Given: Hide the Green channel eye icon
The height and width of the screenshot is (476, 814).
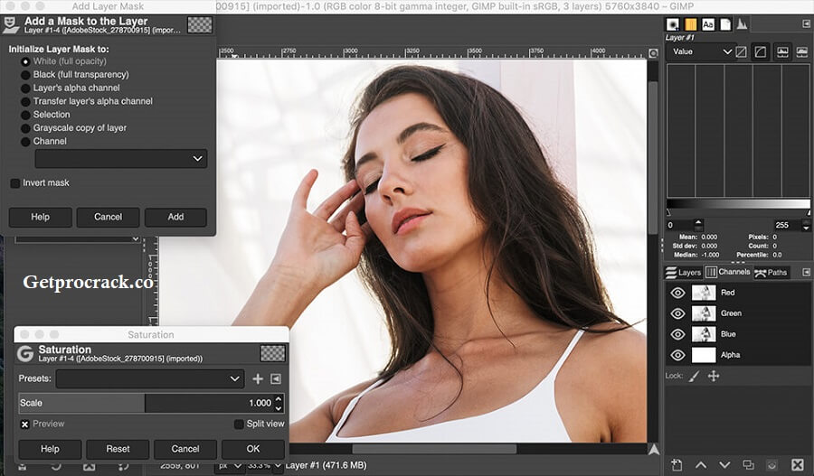Looking at the screenshot, I should [x=677, y=313].
